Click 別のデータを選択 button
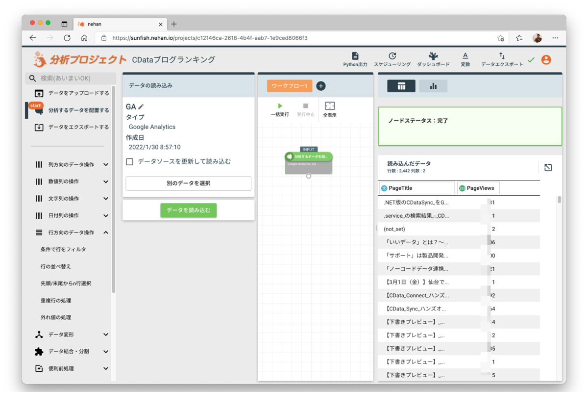The image size is (588, 413). click(x=189, y=183)
